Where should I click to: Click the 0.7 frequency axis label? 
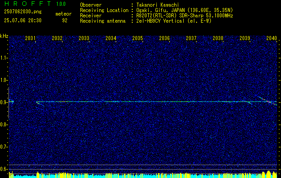(4, 147)
